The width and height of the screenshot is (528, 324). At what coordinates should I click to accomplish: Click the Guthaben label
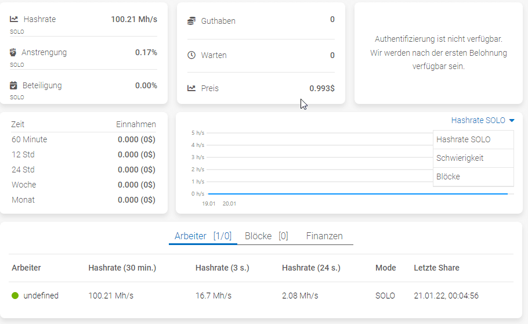218,21
